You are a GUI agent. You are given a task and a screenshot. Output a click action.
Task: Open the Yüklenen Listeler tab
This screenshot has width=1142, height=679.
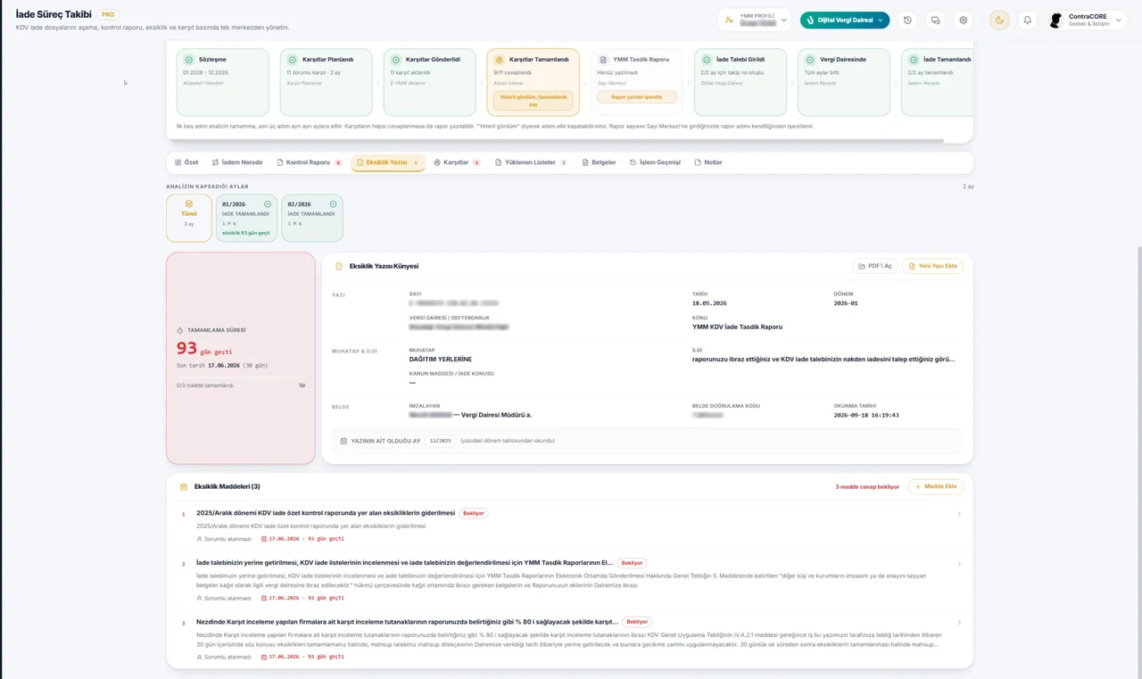[x=532, y=162]
